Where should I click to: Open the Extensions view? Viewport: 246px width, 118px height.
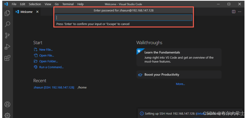7,58
